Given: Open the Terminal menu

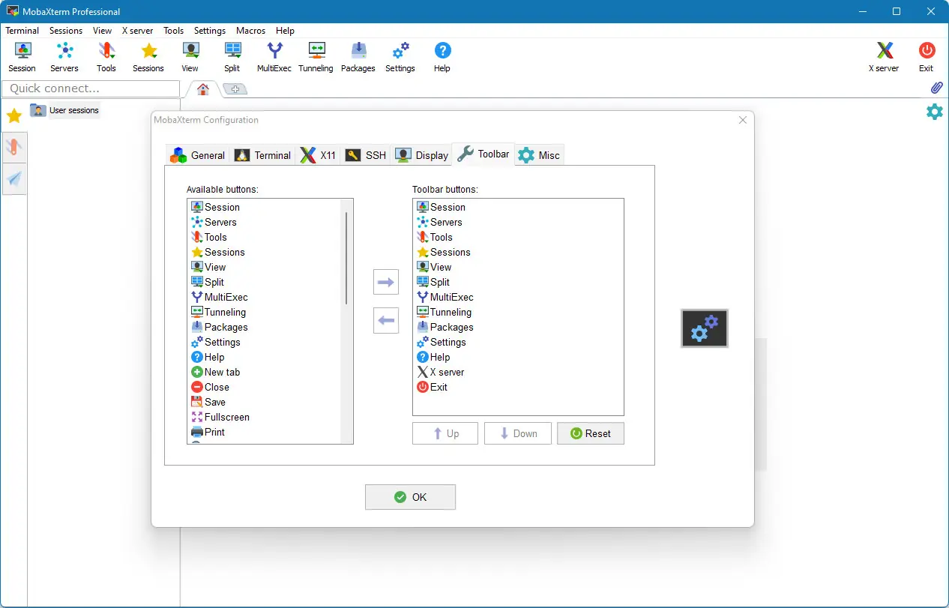Looking at the screenshot, I should (22, 31).
